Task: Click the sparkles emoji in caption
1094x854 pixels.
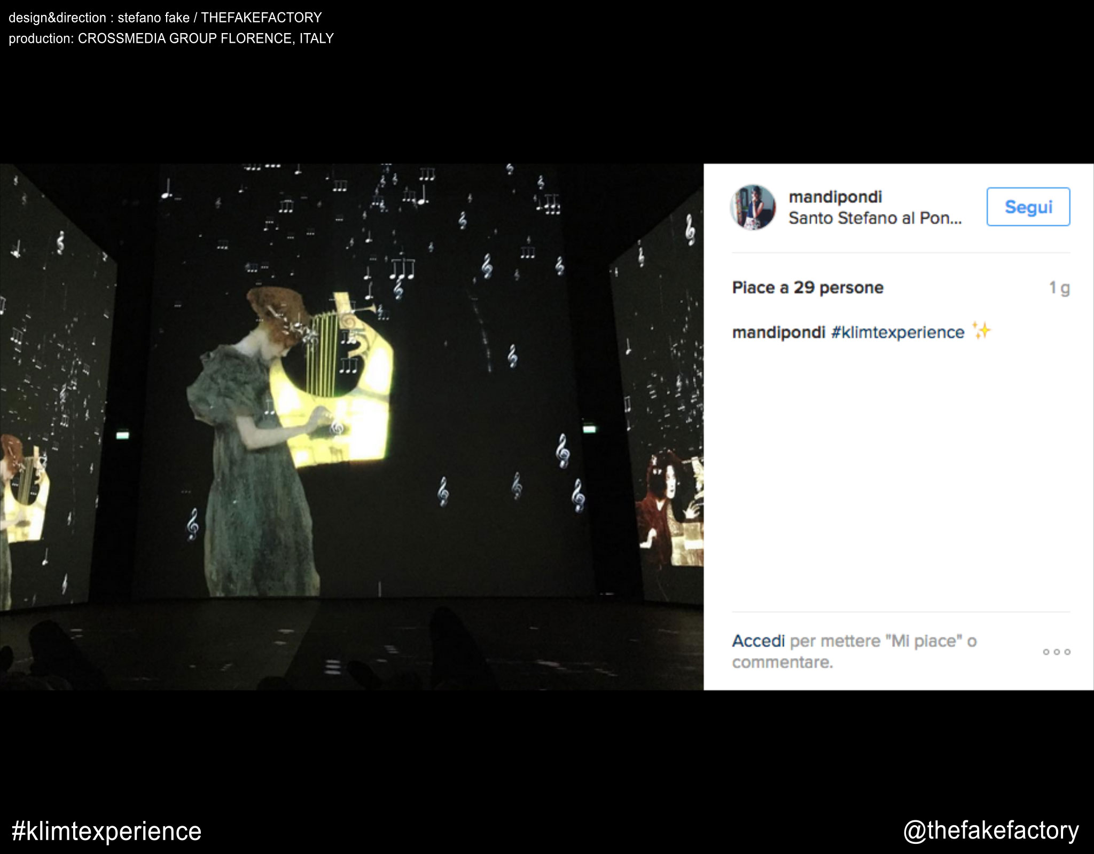Action: point(981,331)
